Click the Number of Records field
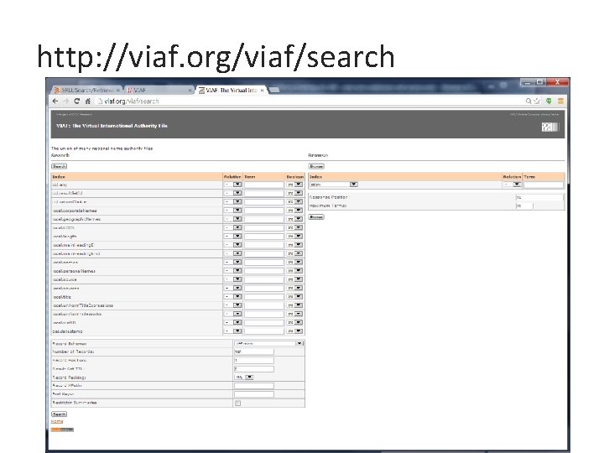Viewport: 604px width, 453px height. pos(254,351)
